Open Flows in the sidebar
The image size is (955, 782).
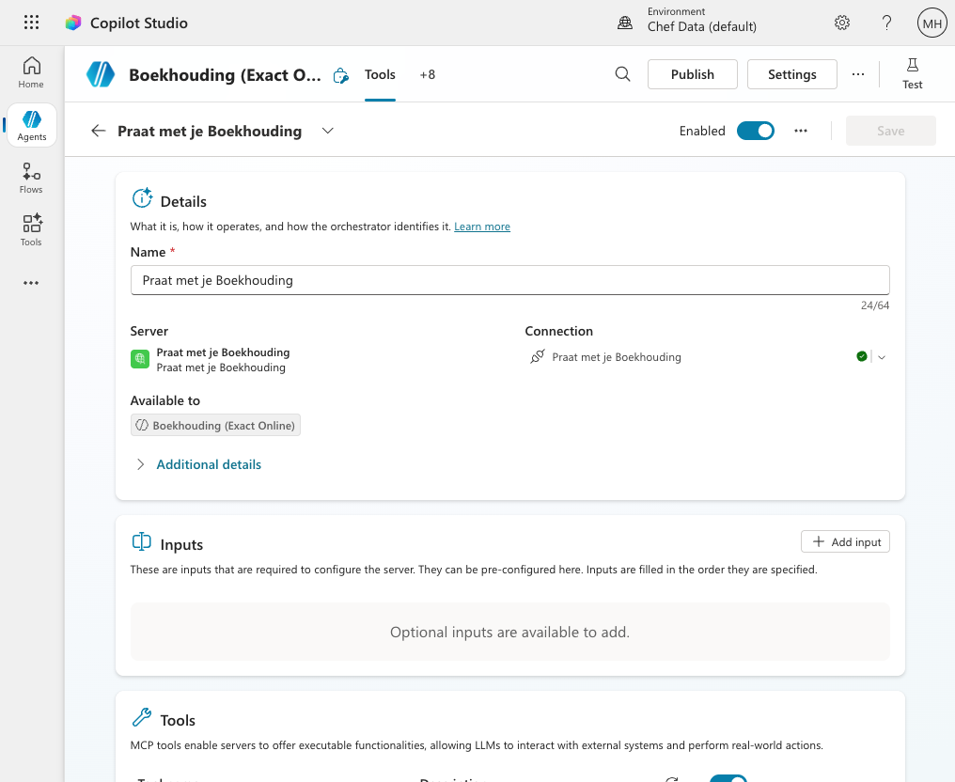pos(31,178)
